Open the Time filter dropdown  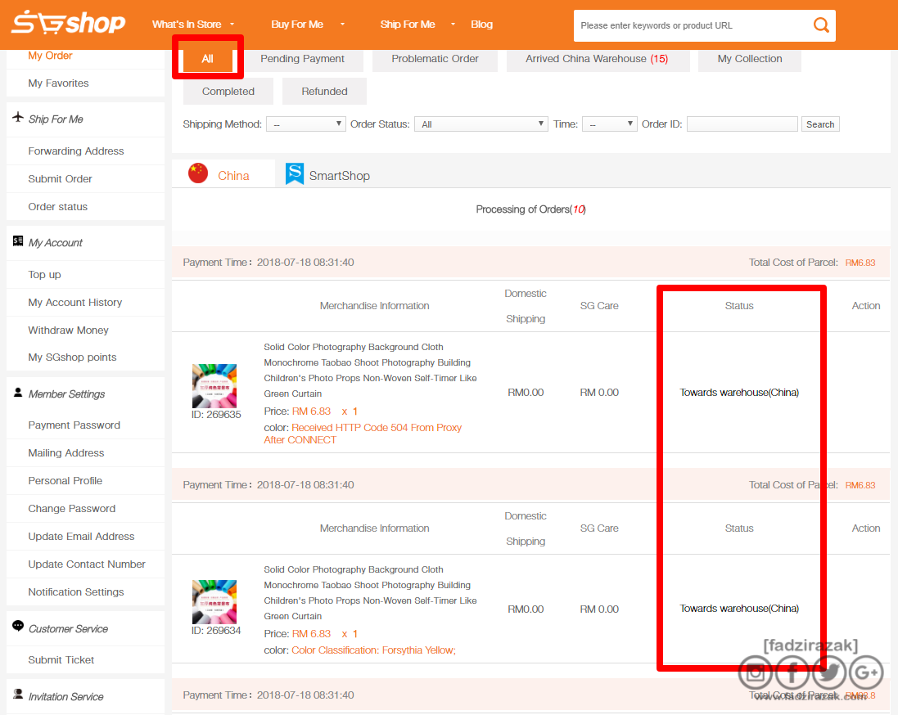609,124
